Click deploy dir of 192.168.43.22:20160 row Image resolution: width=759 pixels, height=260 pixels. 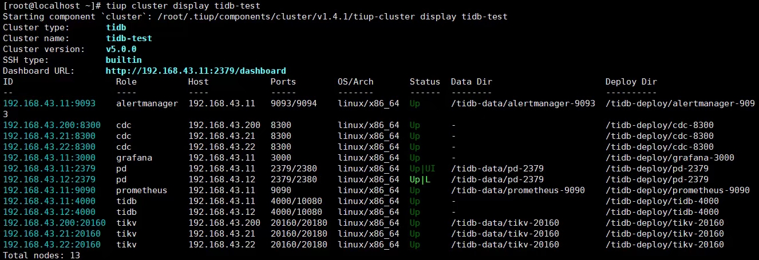(665, 245)
